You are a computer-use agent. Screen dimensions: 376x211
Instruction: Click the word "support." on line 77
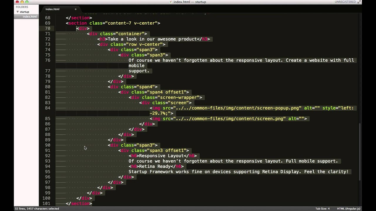coord(139,71)
